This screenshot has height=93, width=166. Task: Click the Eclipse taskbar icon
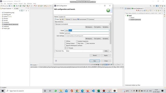point(115,91)
